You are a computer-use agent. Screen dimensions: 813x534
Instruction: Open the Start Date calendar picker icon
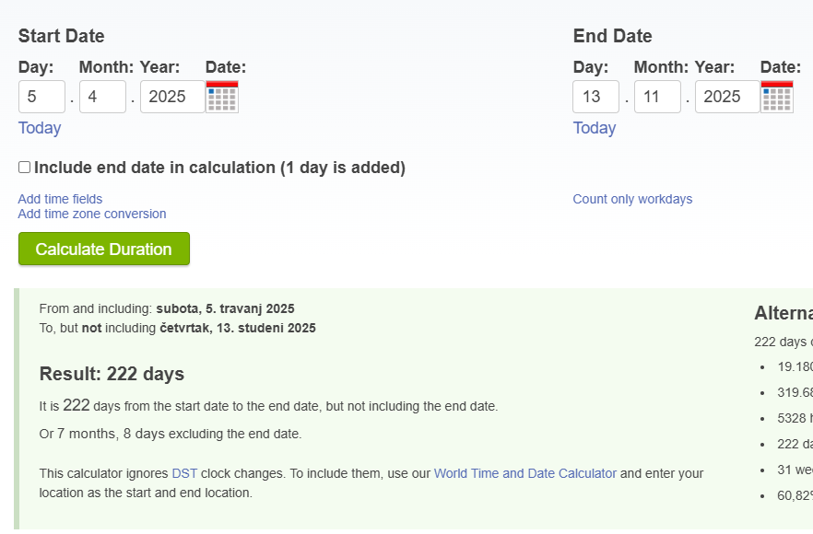click(222, 97)
